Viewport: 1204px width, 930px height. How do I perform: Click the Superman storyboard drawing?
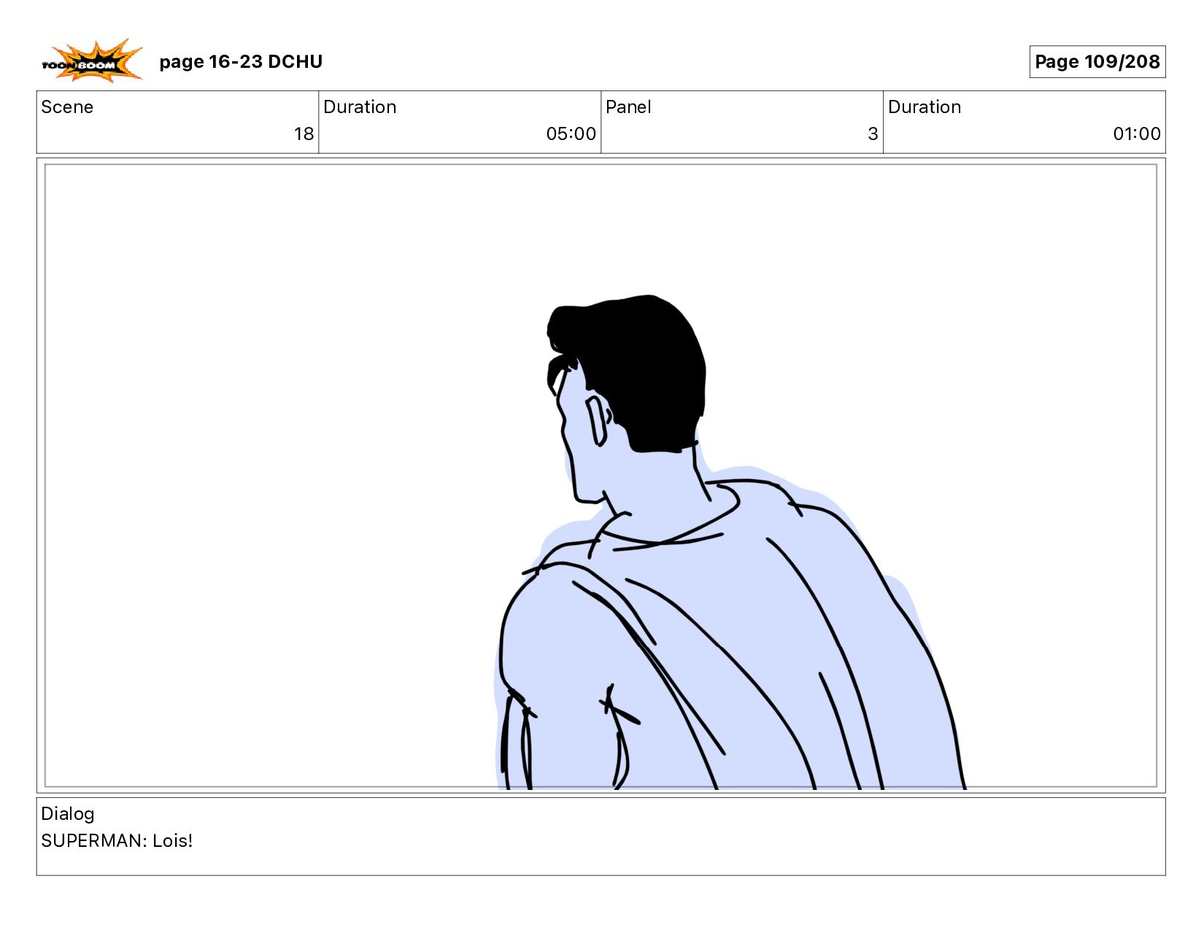click(x=730, y=543)
